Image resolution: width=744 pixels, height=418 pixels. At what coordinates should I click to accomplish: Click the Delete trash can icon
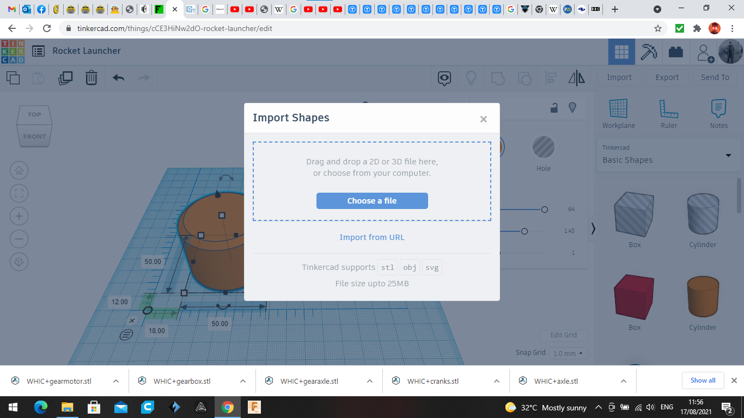[92, 78]
